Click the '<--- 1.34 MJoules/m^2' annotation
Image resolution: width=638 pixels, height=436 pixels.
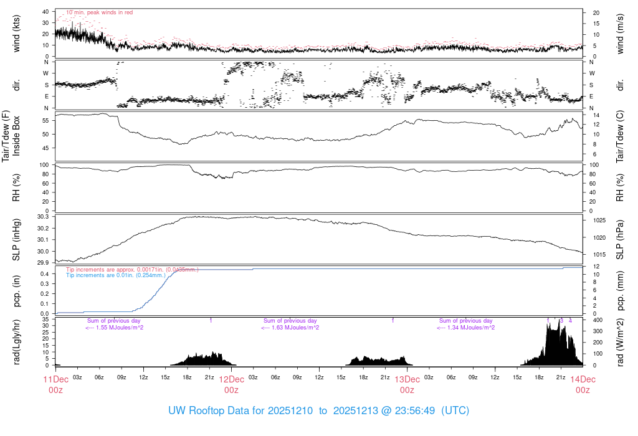pos(466,328)
